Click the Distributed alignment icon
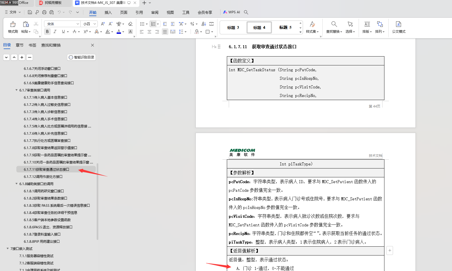The height and width of the screenshot is (271, 452). [x=173, y=32]
